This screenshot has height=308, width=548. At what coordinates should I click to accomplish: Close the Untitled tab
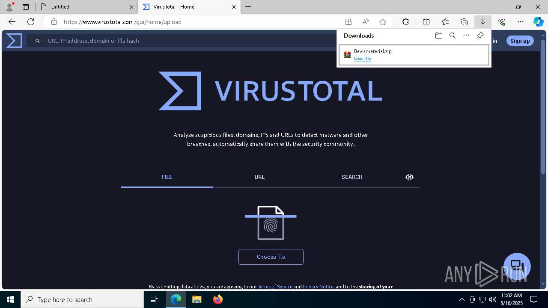click(131, 7)
